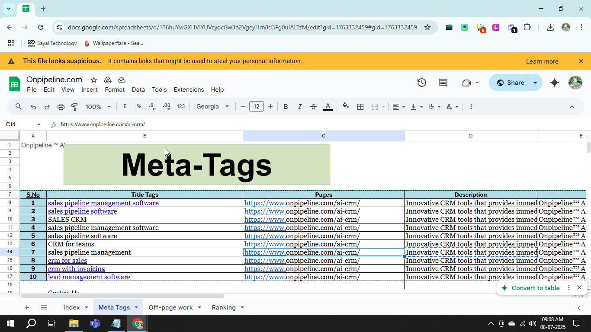
Task: Open the borders options
Action: (x=360, y=107)
